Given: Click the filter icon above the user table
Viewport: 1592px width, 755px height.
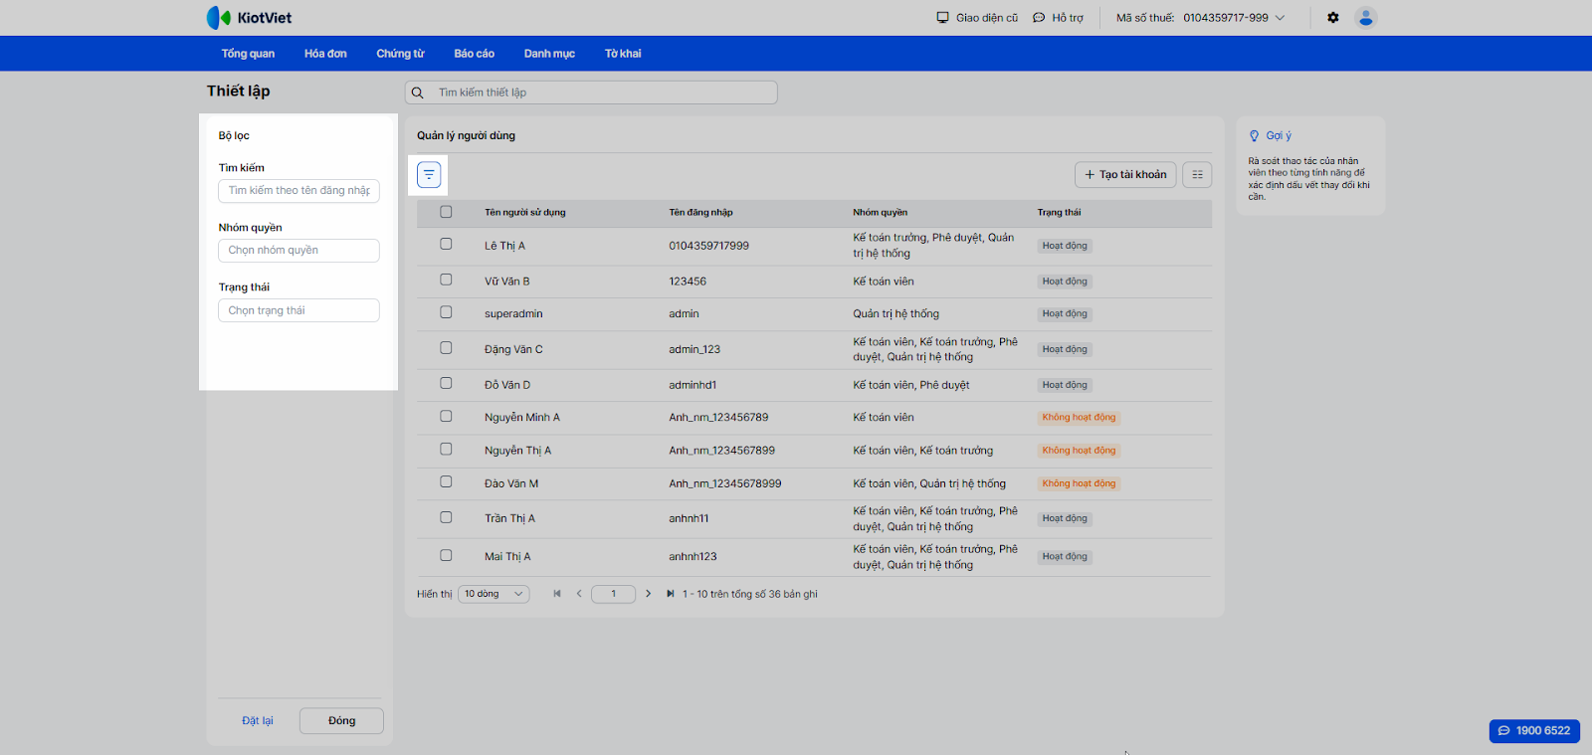Looking at the screenshot, I should click(x=429, y=175).
